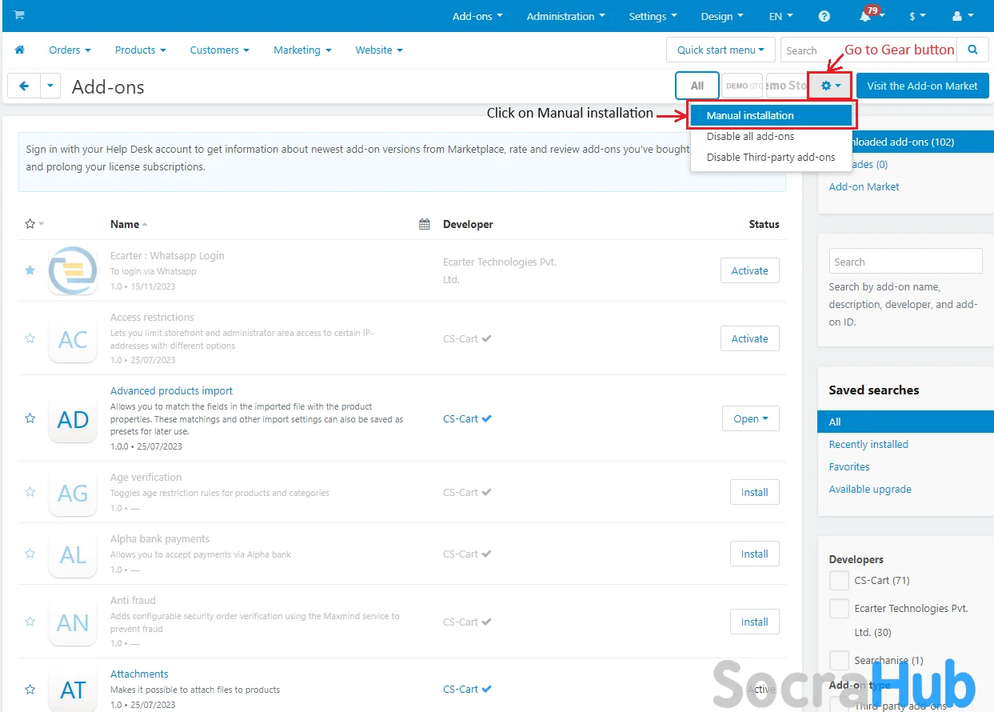The width and height of the screenshot is (994, 712).
Task: Check the CS-Cart (71) developer filter
Action: click(839, 581)
